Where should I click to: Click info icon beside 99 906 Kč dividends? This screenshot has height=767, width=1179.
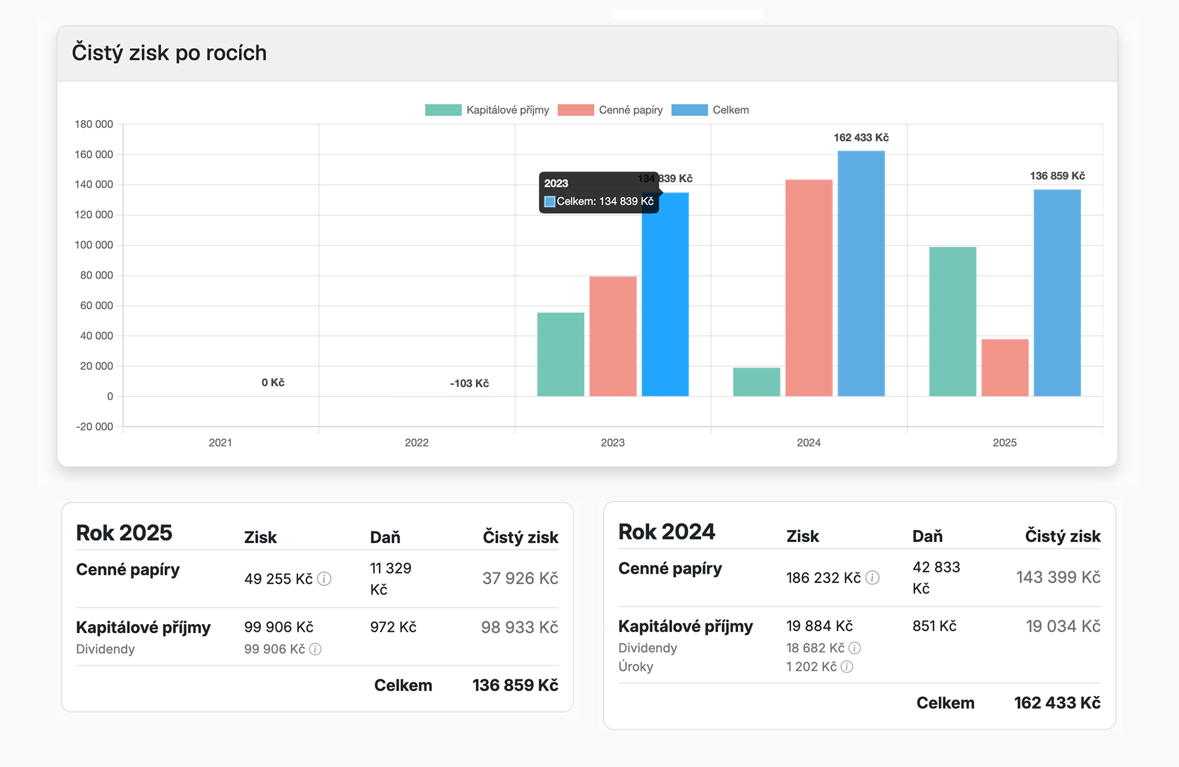(x=316, y=649)
